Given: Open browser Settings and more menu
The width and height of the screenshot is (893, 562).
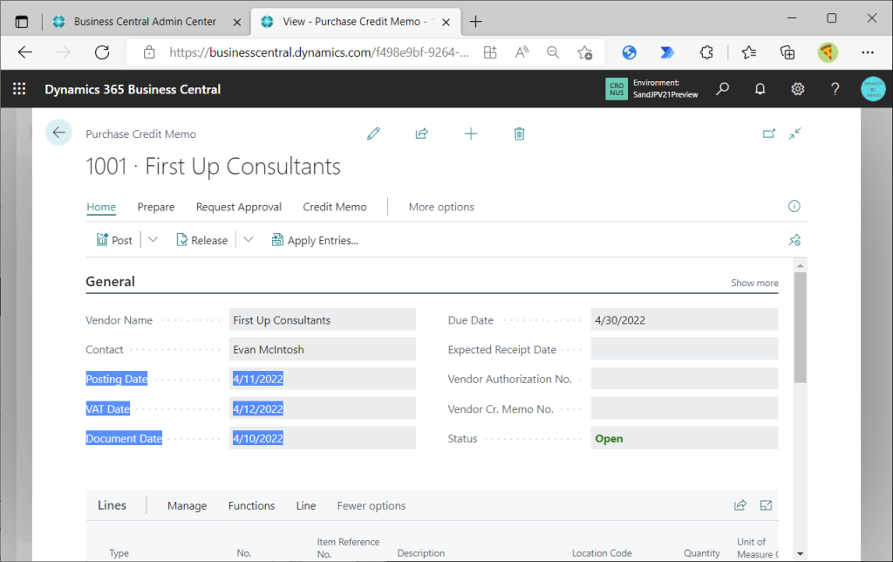Looking at the screenshot, I should pyautogui.click(x=868, y=52).
